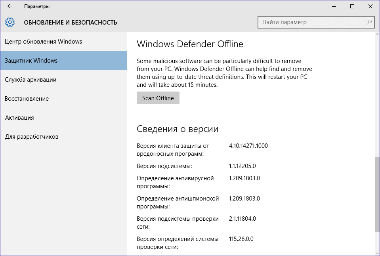Click the minimize icon in the titlebar
Viewport: 380px width, 256px height.
[334, 6]
